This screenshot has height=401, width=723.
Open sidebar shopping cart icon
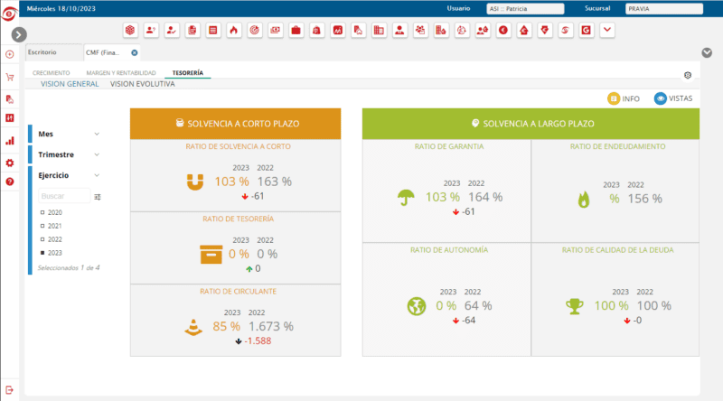[x=10, y=77]
